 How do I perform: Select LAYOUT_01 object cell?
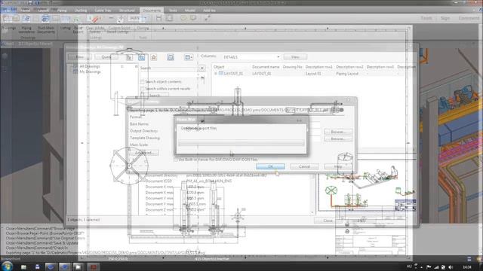pos(233,74)
